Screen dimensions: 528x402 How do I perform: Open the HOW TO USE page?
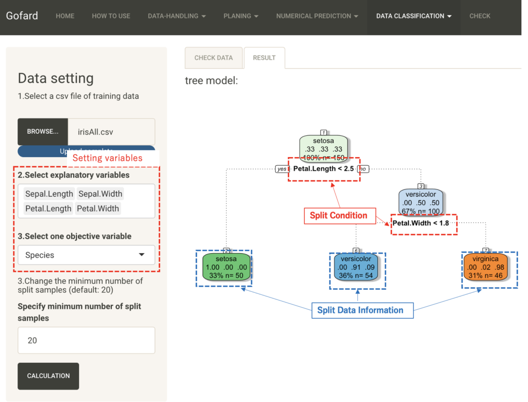(110, 16)
